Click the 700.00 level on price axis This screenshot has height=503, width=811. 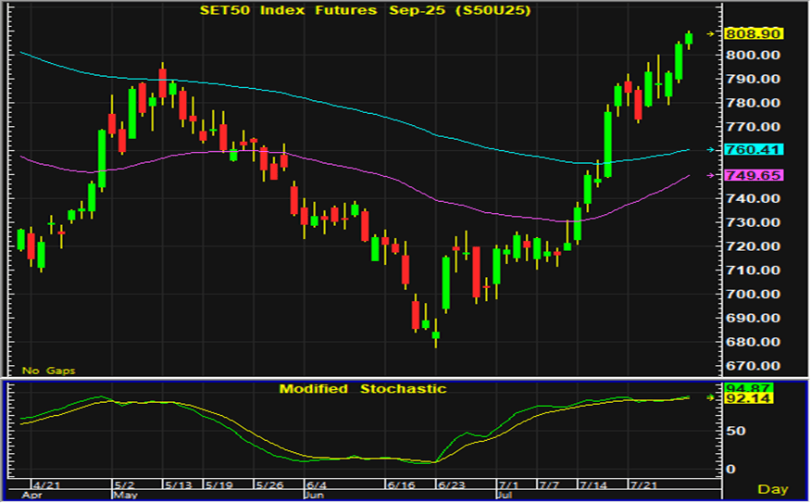(754, 295)
